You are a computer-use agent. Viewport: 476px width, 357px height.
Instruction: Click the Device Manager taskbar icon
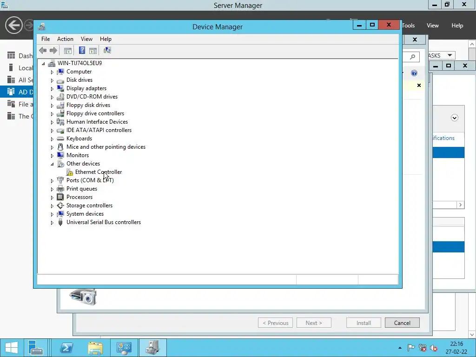152,348
